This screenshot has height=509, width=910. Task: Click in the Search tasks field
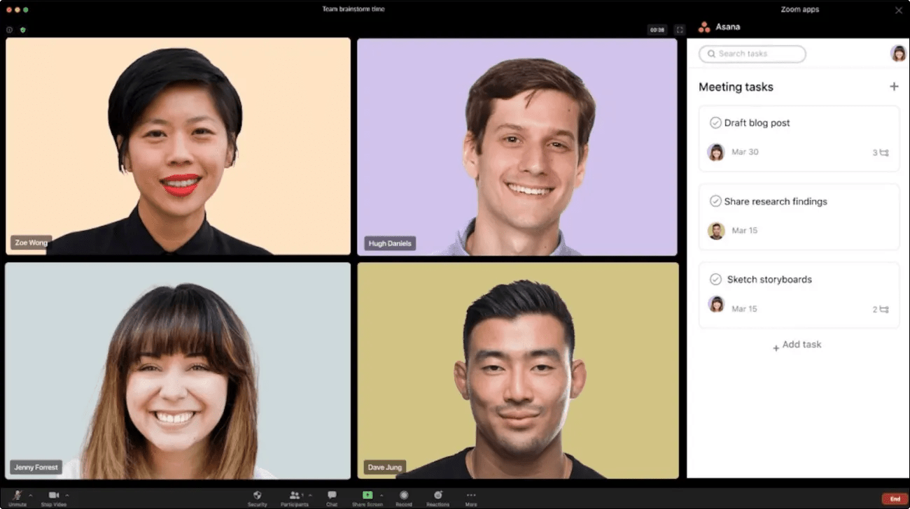752,54
